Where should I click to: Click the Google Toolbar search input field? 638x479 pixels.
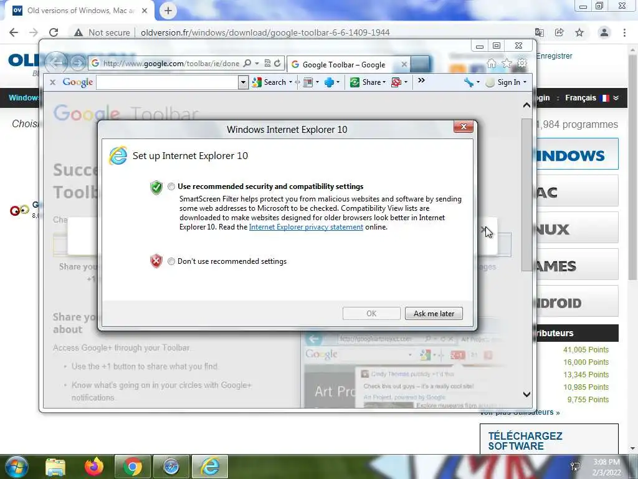point(168,83)
